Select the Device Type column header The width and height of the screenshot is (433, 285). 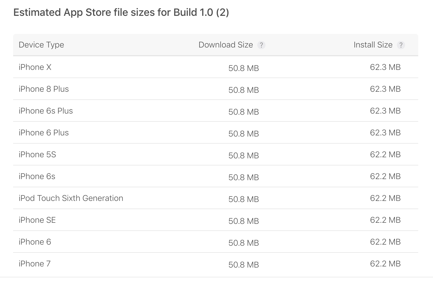[41, 44]
